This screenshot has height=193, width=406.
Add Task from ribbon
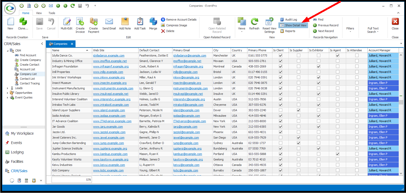(x=140, y=24)
